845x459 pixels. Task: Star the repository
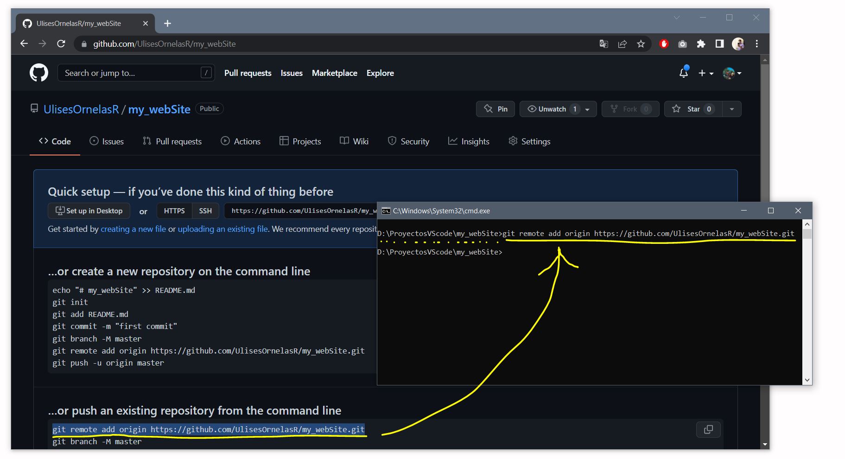coord(693,109)
